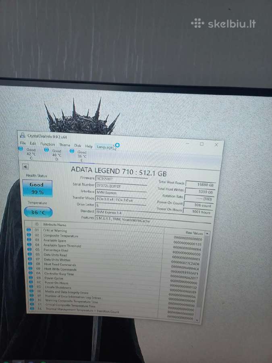Click the status icon for Host Write Commands
Screen dimensions: 272x363
[30, 268]
